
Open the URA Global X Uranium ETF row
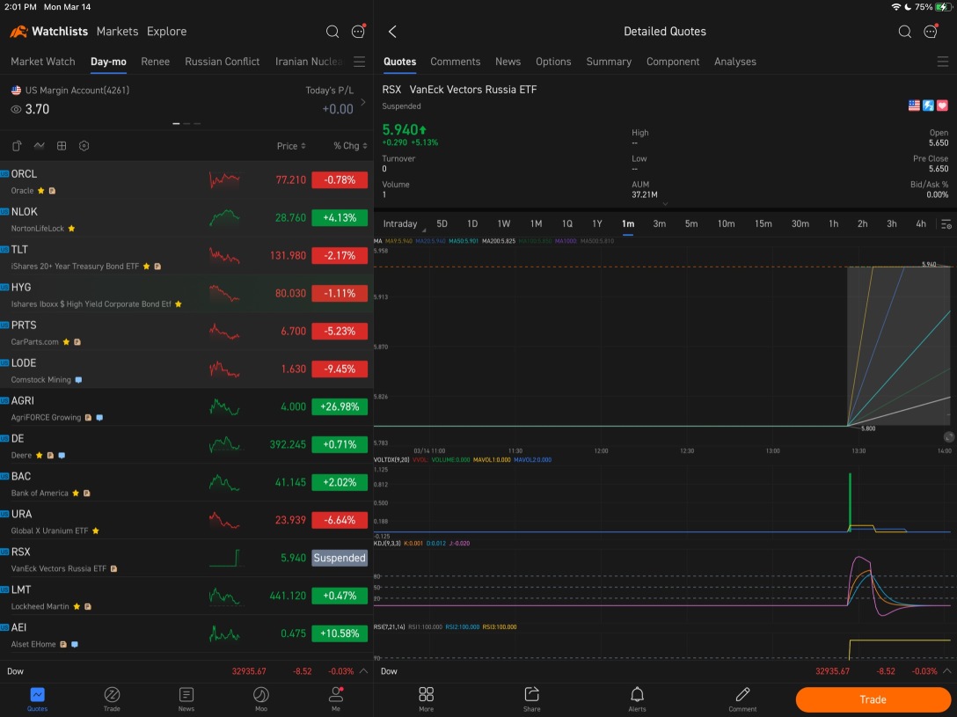(x=186, y=521)
